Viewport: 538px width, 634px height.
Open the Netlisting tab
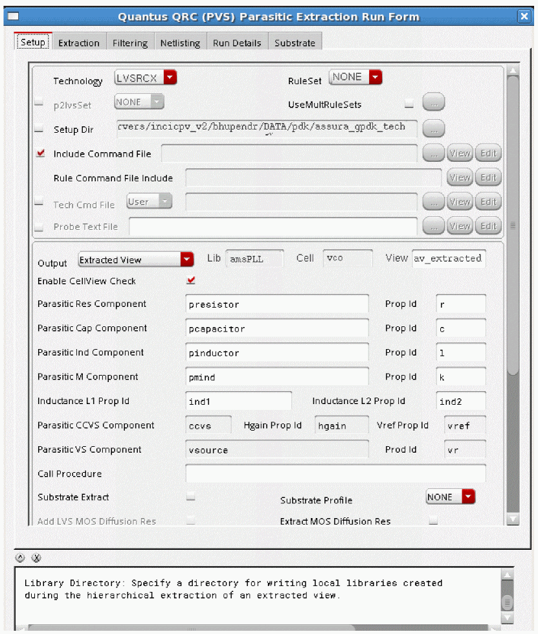180,43
